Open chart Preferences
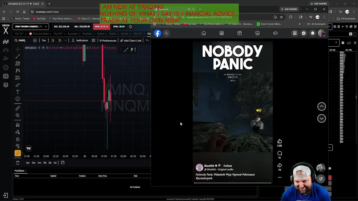Image resolution: width=358 pixels, height=201 pixels. [108, 40]
